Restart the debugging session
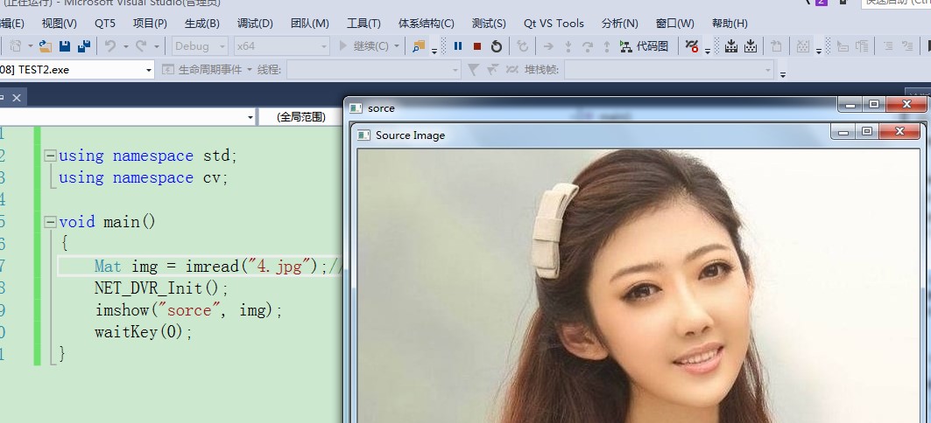The height and width of the screenshot is (423, 931). click(497, 46)
